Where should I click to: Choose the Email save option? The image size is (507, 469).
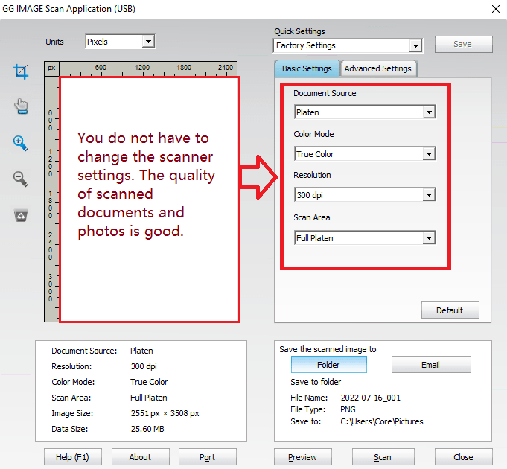coord(430,365)
